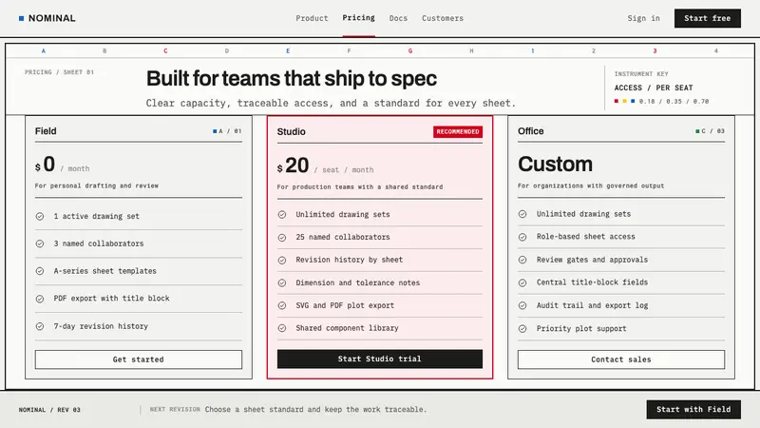Go to Docs in the top navigation

[x=398, y=18]
